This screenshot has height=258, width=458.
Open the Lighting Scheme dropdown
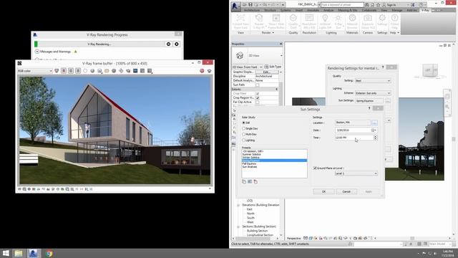pyautogui.click(x=373, y=93)
